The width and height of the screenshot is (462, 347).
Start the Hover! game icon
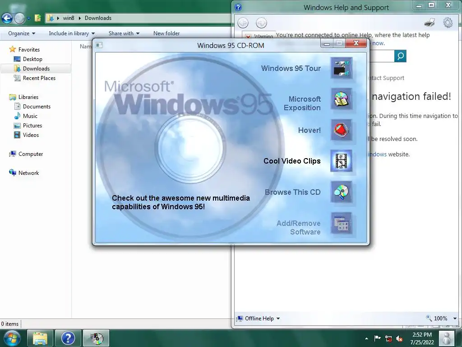pyautogui.click(x=341, y=130)
